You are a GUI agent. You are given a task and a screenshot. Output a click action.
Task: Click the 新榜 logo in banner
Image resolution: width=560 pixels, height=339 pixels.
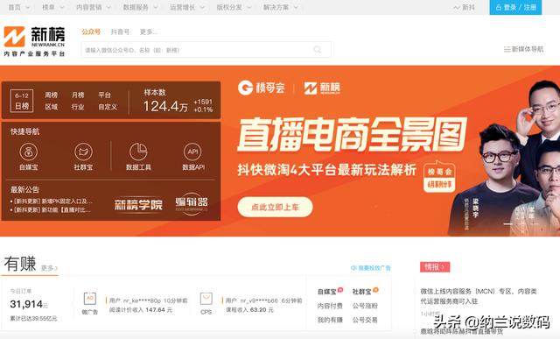click(x=322, y=88)
